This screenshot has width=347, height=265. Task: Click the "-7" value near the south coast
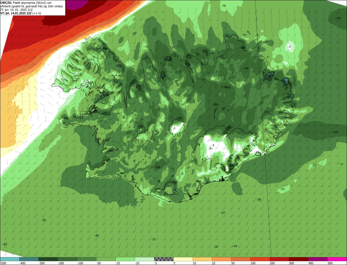tap(150, 193)
